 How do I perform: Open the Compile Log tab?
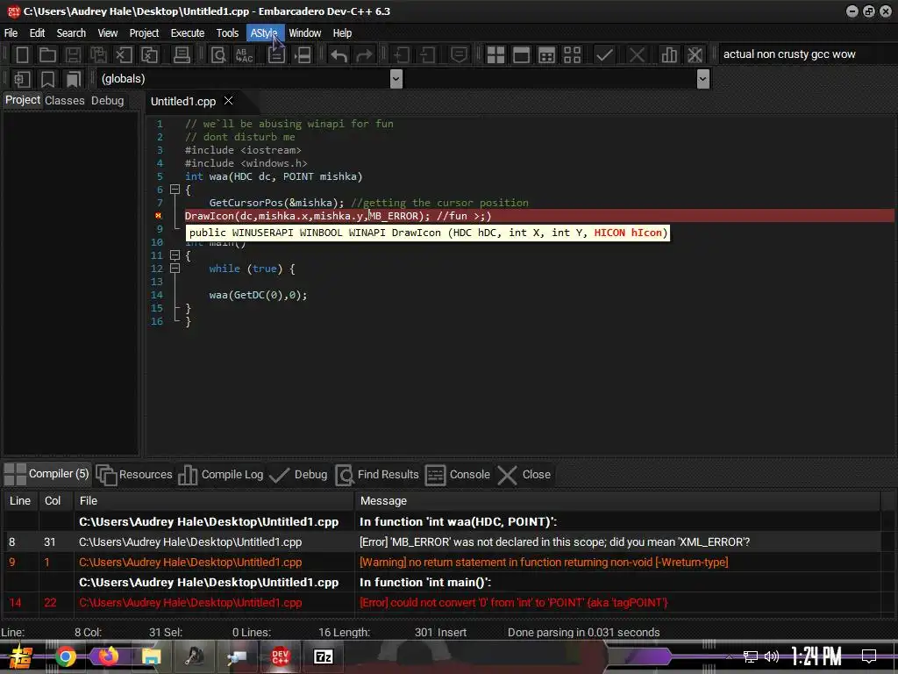(220, 475)
